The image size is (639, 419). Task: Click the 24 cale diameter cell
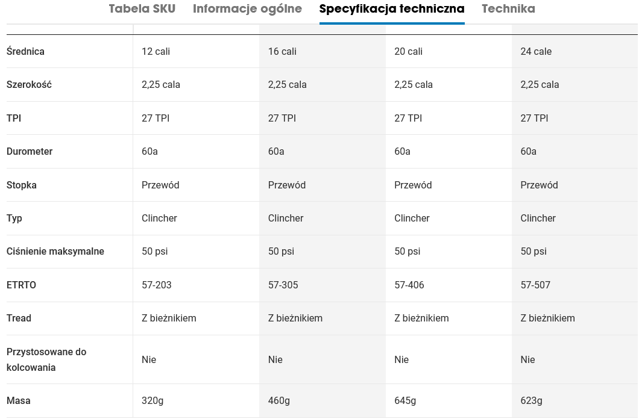(x=536, y=51)
